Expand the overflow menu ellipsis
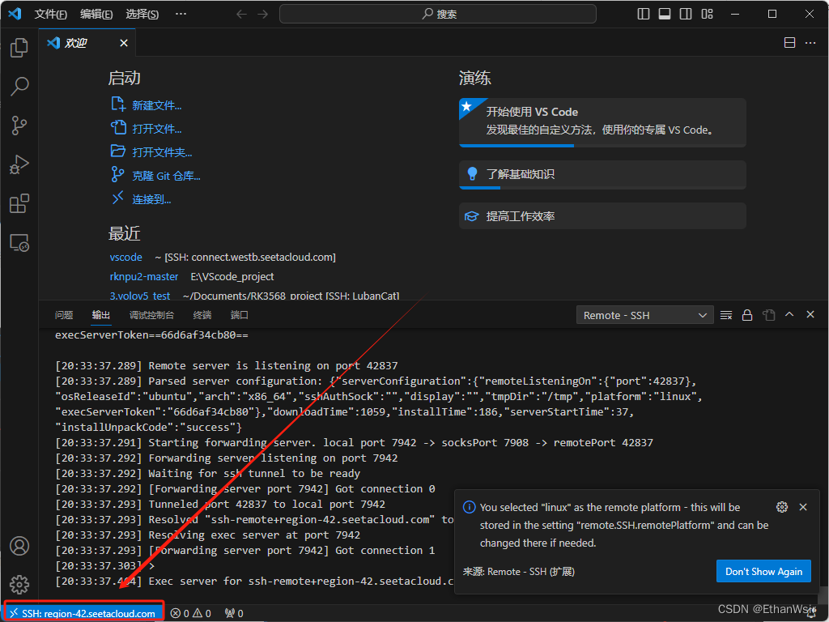The width and height of the screenshot is (829, 622). 181,15
